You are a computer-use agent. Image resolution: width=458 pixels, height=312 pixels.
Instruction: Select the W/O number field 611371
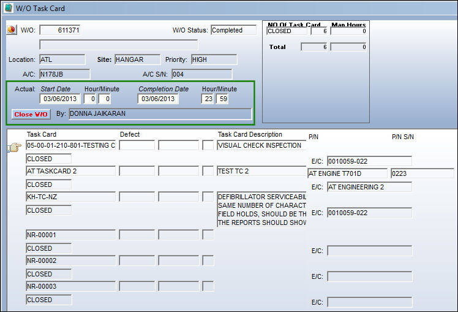point(60,30)
